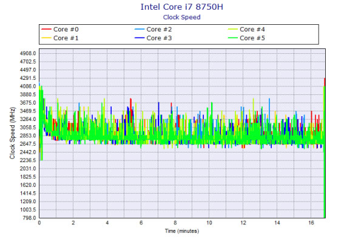
Task: Click the '2853.0' y-axis value
Action: [x=28, y=136]
